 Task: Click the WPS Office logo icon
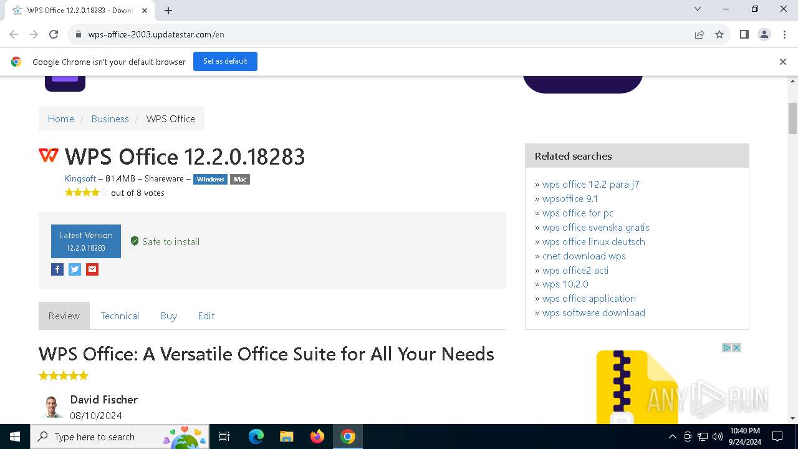(x=49, y=155)
